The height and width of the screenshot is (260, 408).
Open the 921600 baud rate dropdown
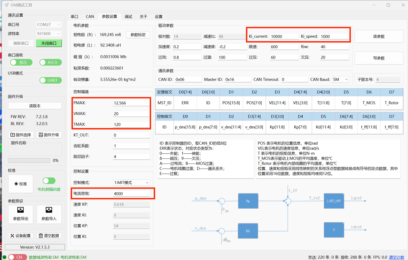[x=49, y=33]
